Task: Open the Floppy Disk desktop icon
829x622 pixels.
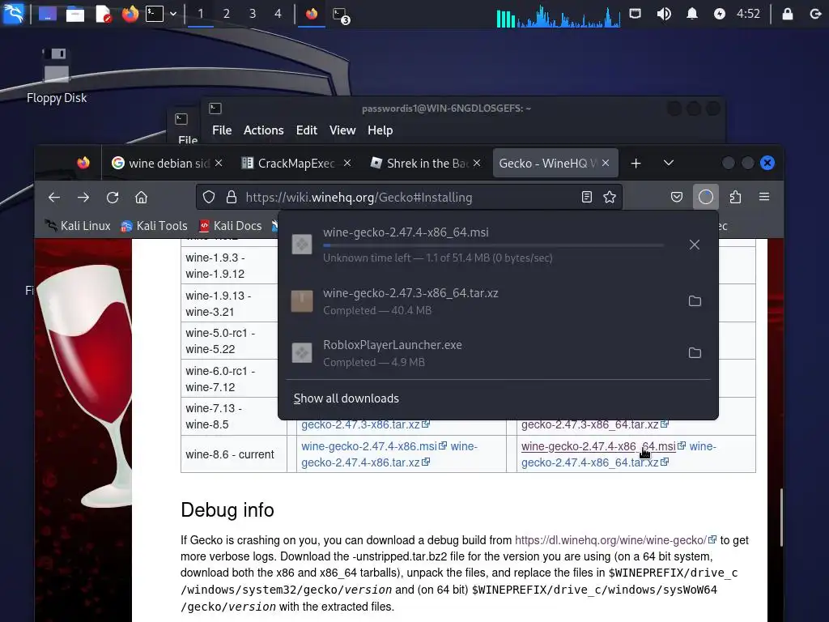Action: tap(57, 75)
